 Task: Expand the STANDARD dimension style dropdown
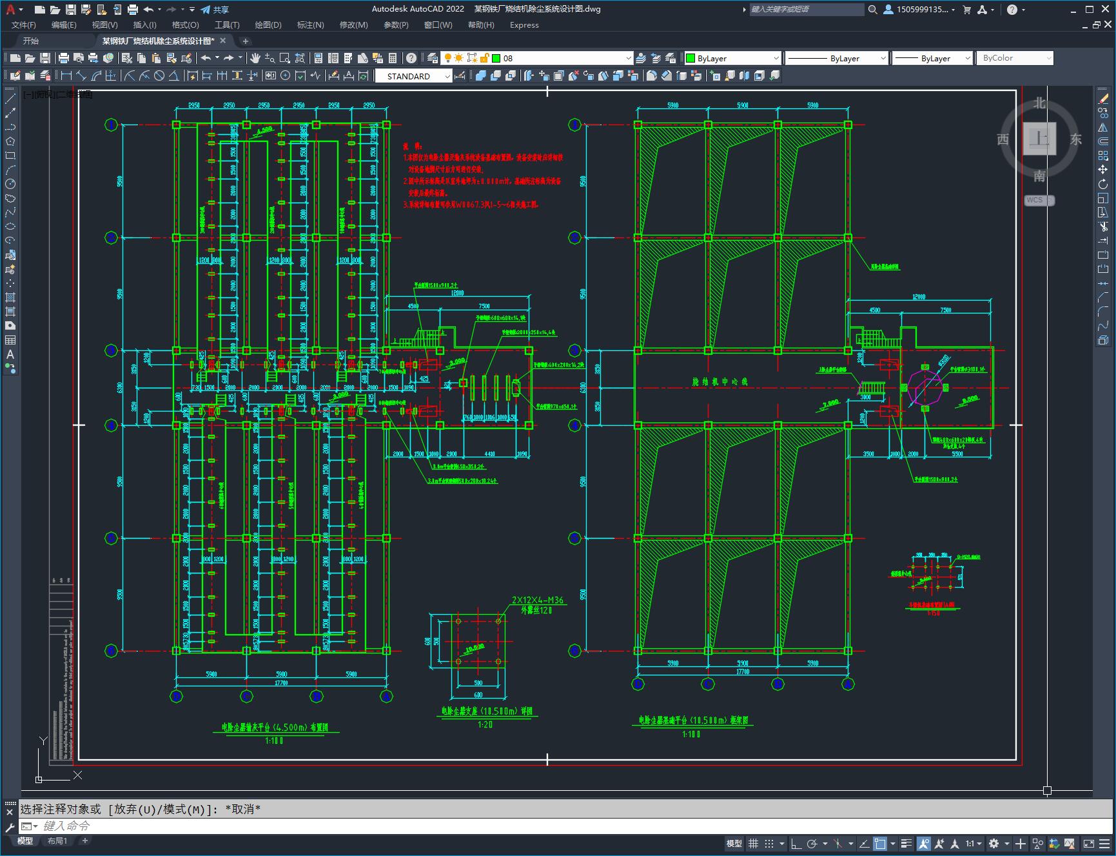click(x=447, y=76)
